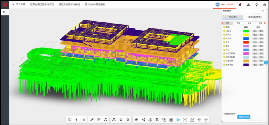Click the blue 编辑着色方案 button

pyautogui.click(x=244, y=117)
